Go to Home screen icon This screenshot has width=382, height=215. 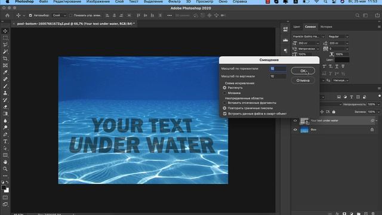pyautogui.click(x=7, y=16)
